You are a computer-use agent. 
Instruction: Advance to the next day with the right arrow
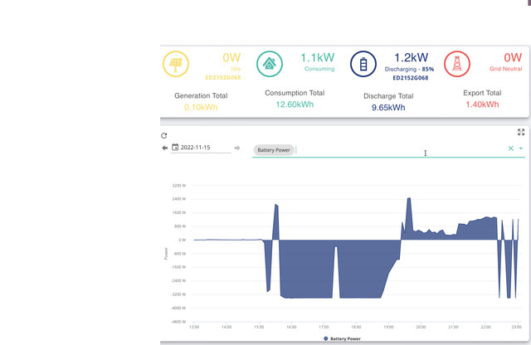pos(237,148)
